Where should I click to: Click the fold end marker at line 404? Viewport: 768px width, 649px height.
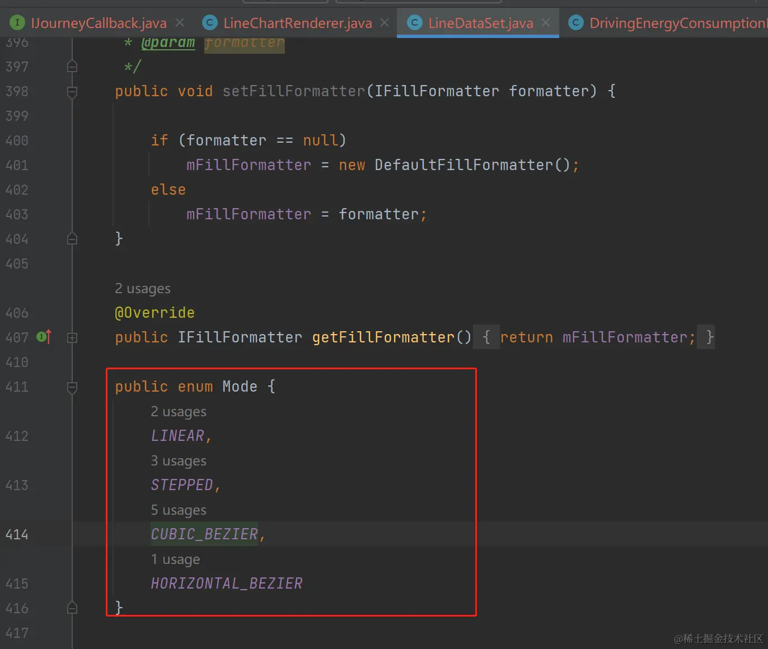click(x=72, y=239)
